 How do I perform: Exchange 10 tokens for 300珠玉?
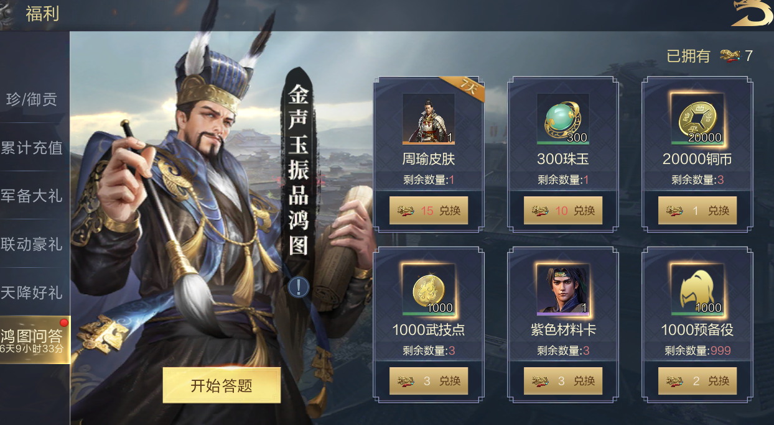pyautogui.click(x=563, y=211)
